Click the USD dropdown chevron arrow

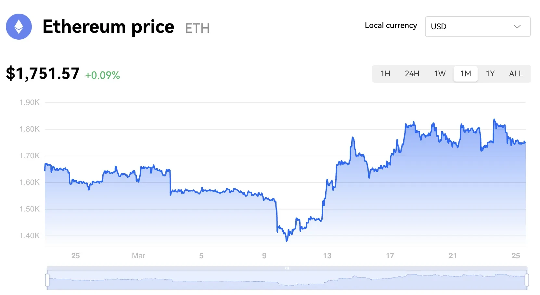click(x=517, y=27)
